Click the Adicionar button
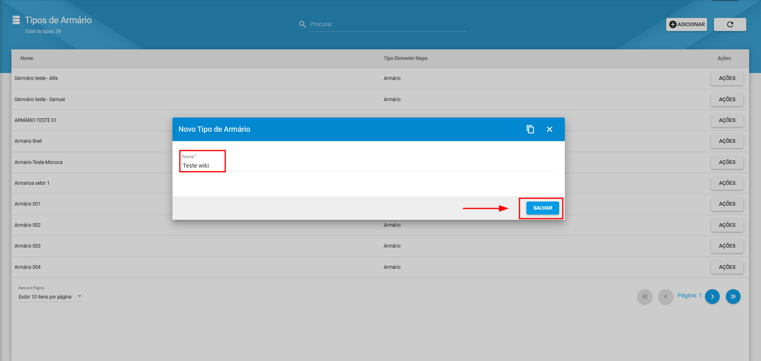Screen dimensions: 761x361 [x=687, y=24]
